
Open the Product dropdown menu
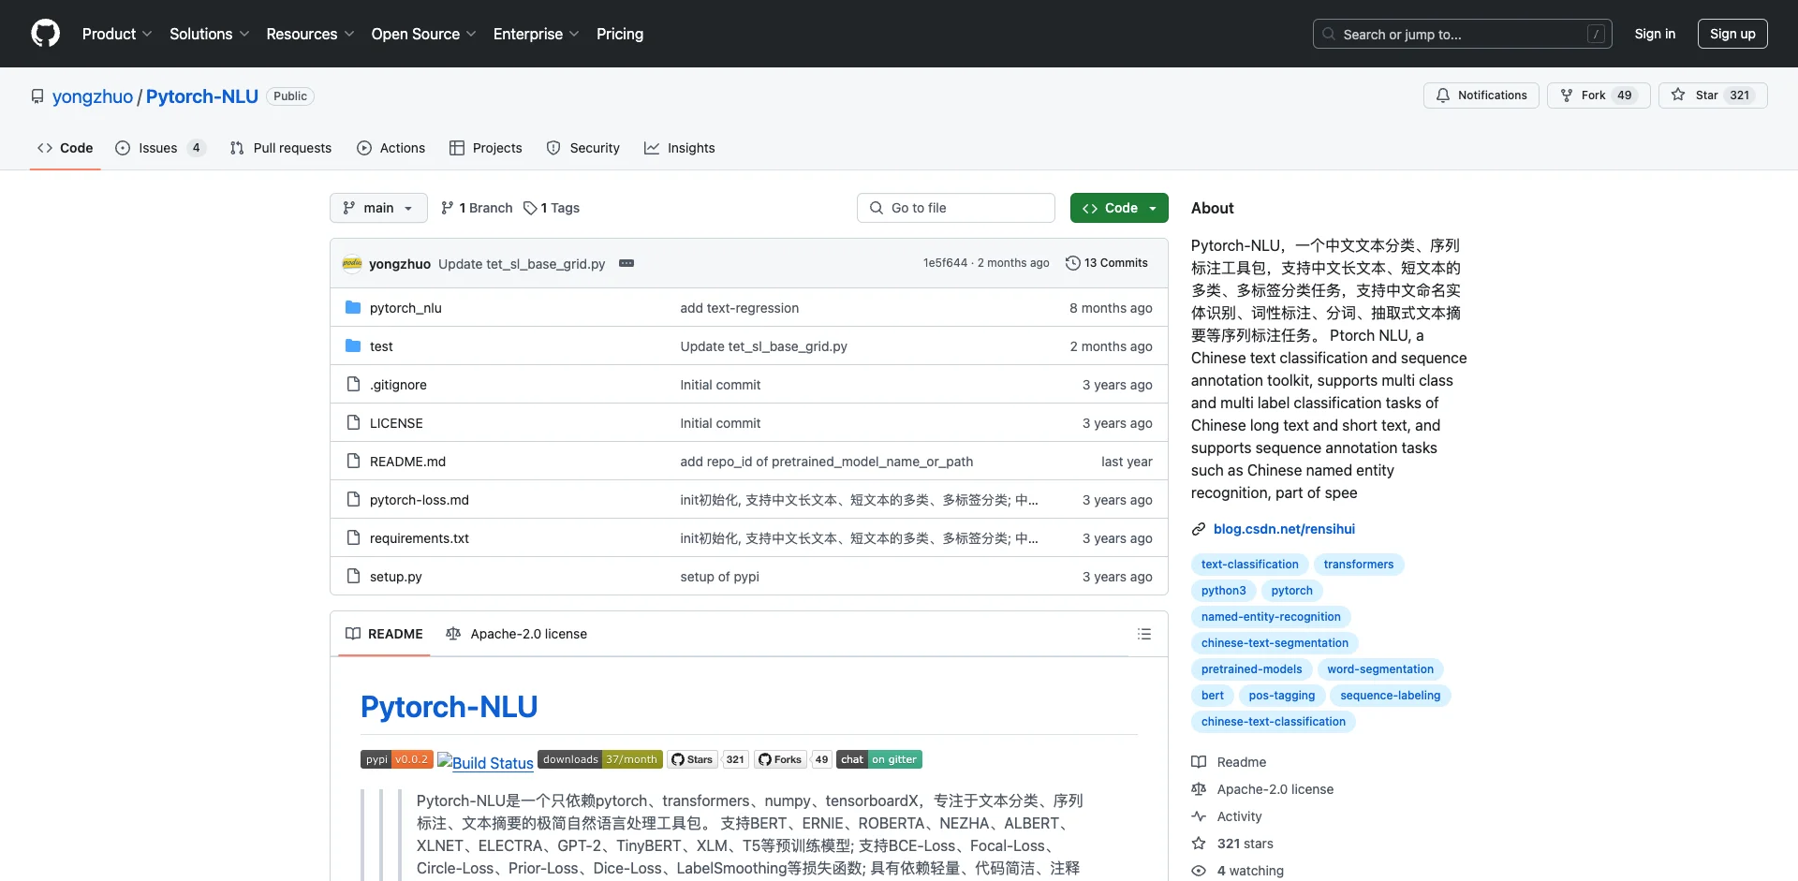(117, 34)
